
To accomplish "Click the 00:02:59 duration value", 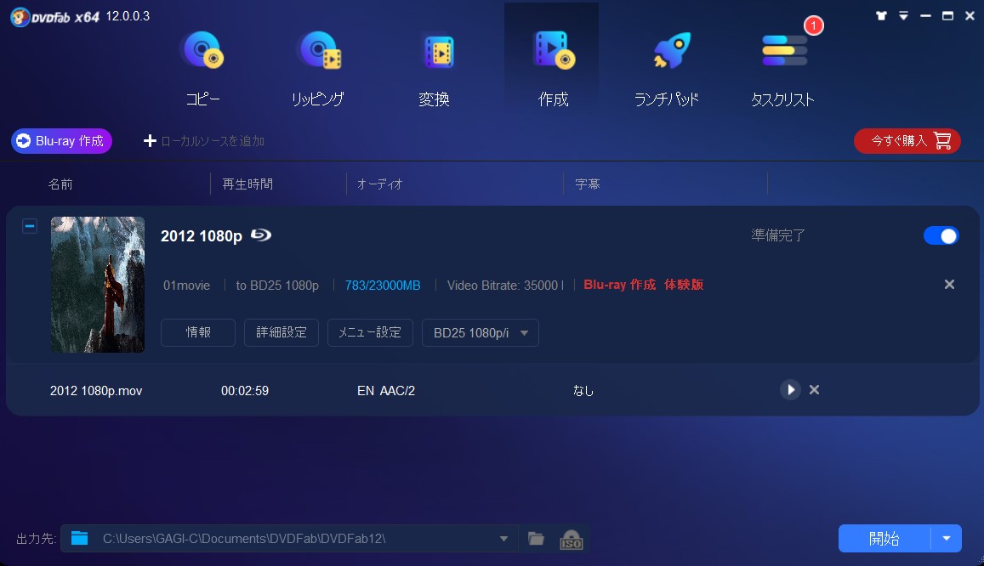I will (x=245, y=390).
